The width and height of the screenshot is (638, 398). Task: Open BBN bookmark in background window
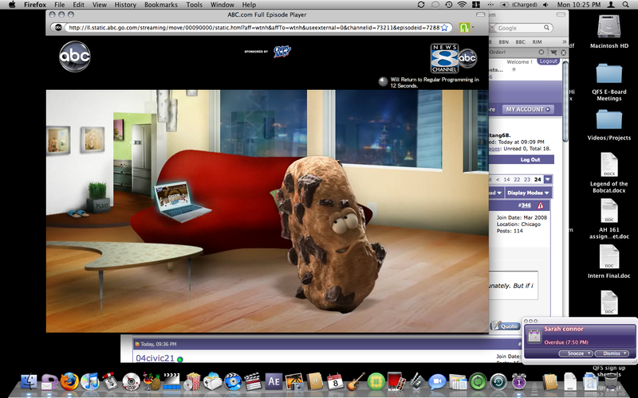point(503,42)
